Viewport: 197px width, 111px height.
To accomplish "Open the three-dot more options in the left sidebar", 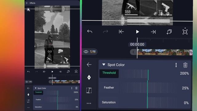I will click(x=28, y=108).
